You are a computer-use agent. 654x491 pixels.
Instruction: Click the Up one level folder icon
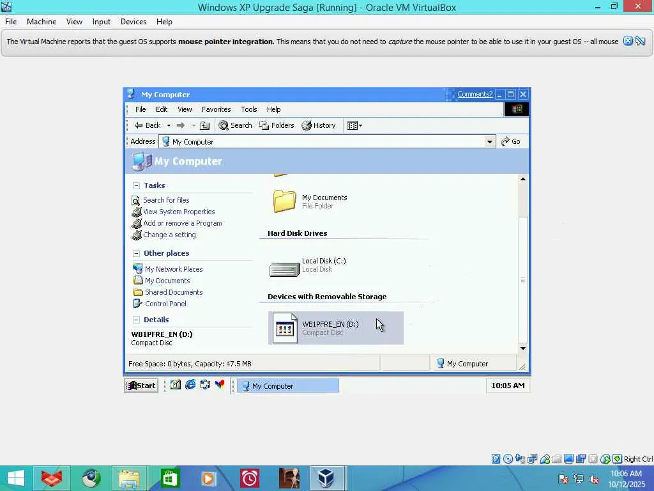[204, 125]
